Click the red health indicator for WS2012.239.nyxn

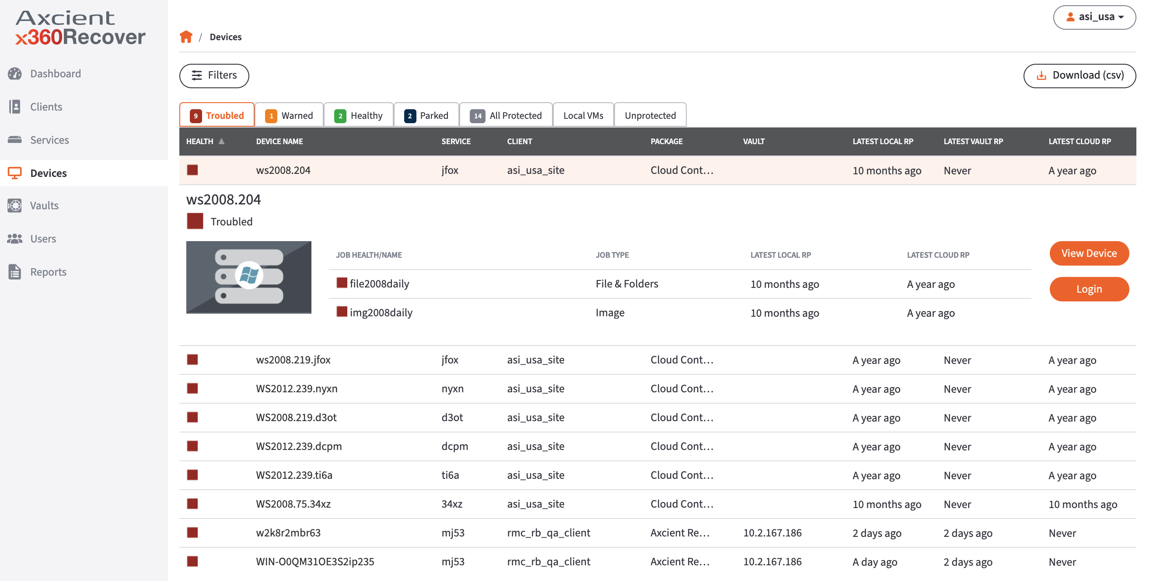[192, 388]
